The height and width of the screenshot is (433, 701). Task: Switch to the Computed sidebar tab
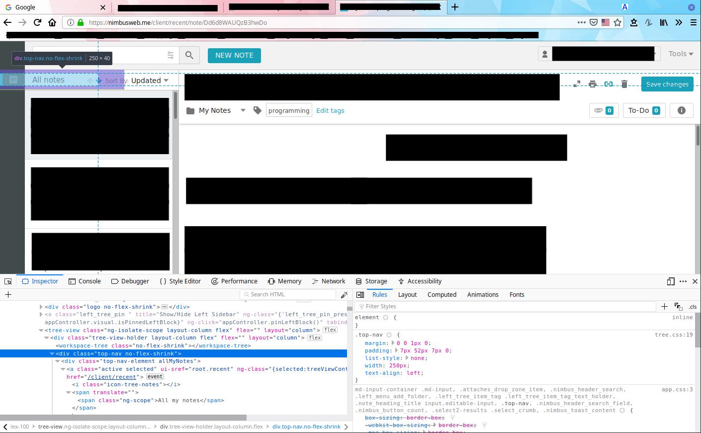[x=442, y=295]
